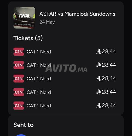The height and width of the screenshot is (136, 132).
Task: Select the last CAT 1 Nord ticket label
Action: point(39,106)
